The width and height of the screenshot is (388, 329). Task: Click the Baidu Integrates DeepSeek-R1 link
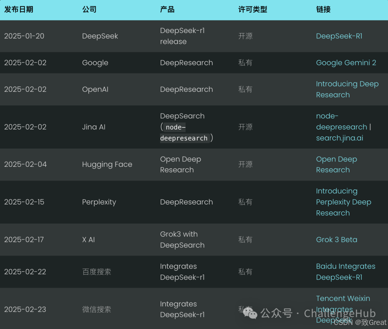point(345,272)
